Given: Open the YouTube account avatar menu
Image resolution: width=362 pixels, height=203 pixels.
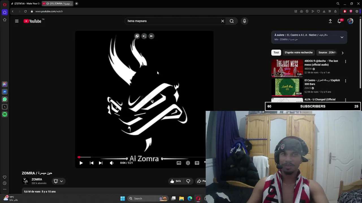Looking at the screenshot, I should 350,21.
